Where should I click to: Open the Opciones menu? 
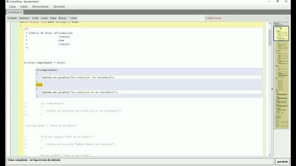click(59, 6)
